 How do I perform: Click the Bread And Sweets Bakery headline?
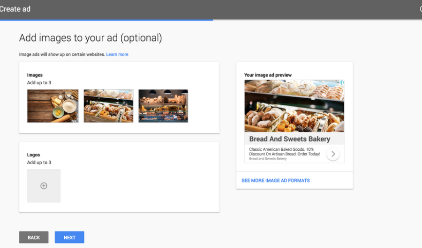coord(290,139)
